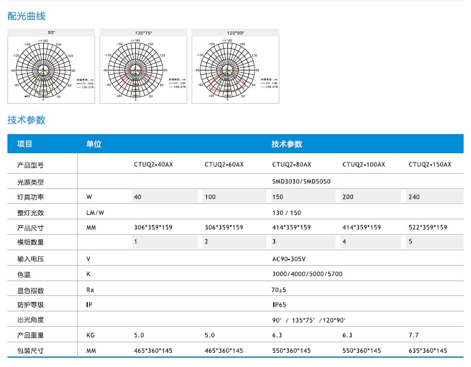Click the 灯具功率 row label
Screen dimensions: 471x367
pyautogui.click(x=30, y=197)
